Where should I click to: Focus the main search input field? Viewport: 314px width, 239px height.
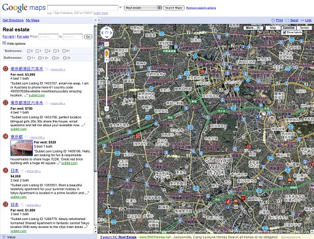coord(83,8)
